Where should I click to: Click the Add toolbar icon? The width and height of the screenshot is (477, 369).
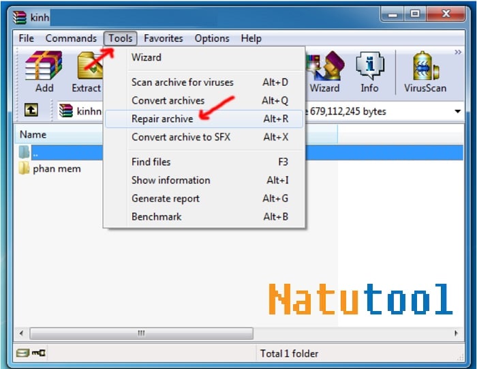(44, 72)
